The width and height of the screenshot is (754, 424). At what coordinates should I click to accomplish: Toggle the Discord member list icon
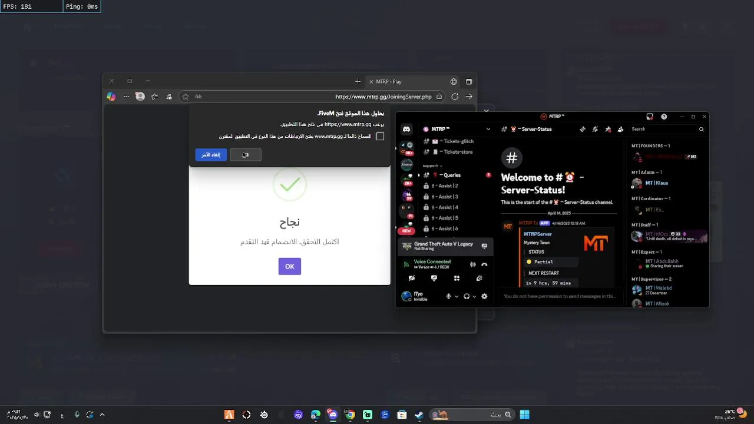[620, 129]
